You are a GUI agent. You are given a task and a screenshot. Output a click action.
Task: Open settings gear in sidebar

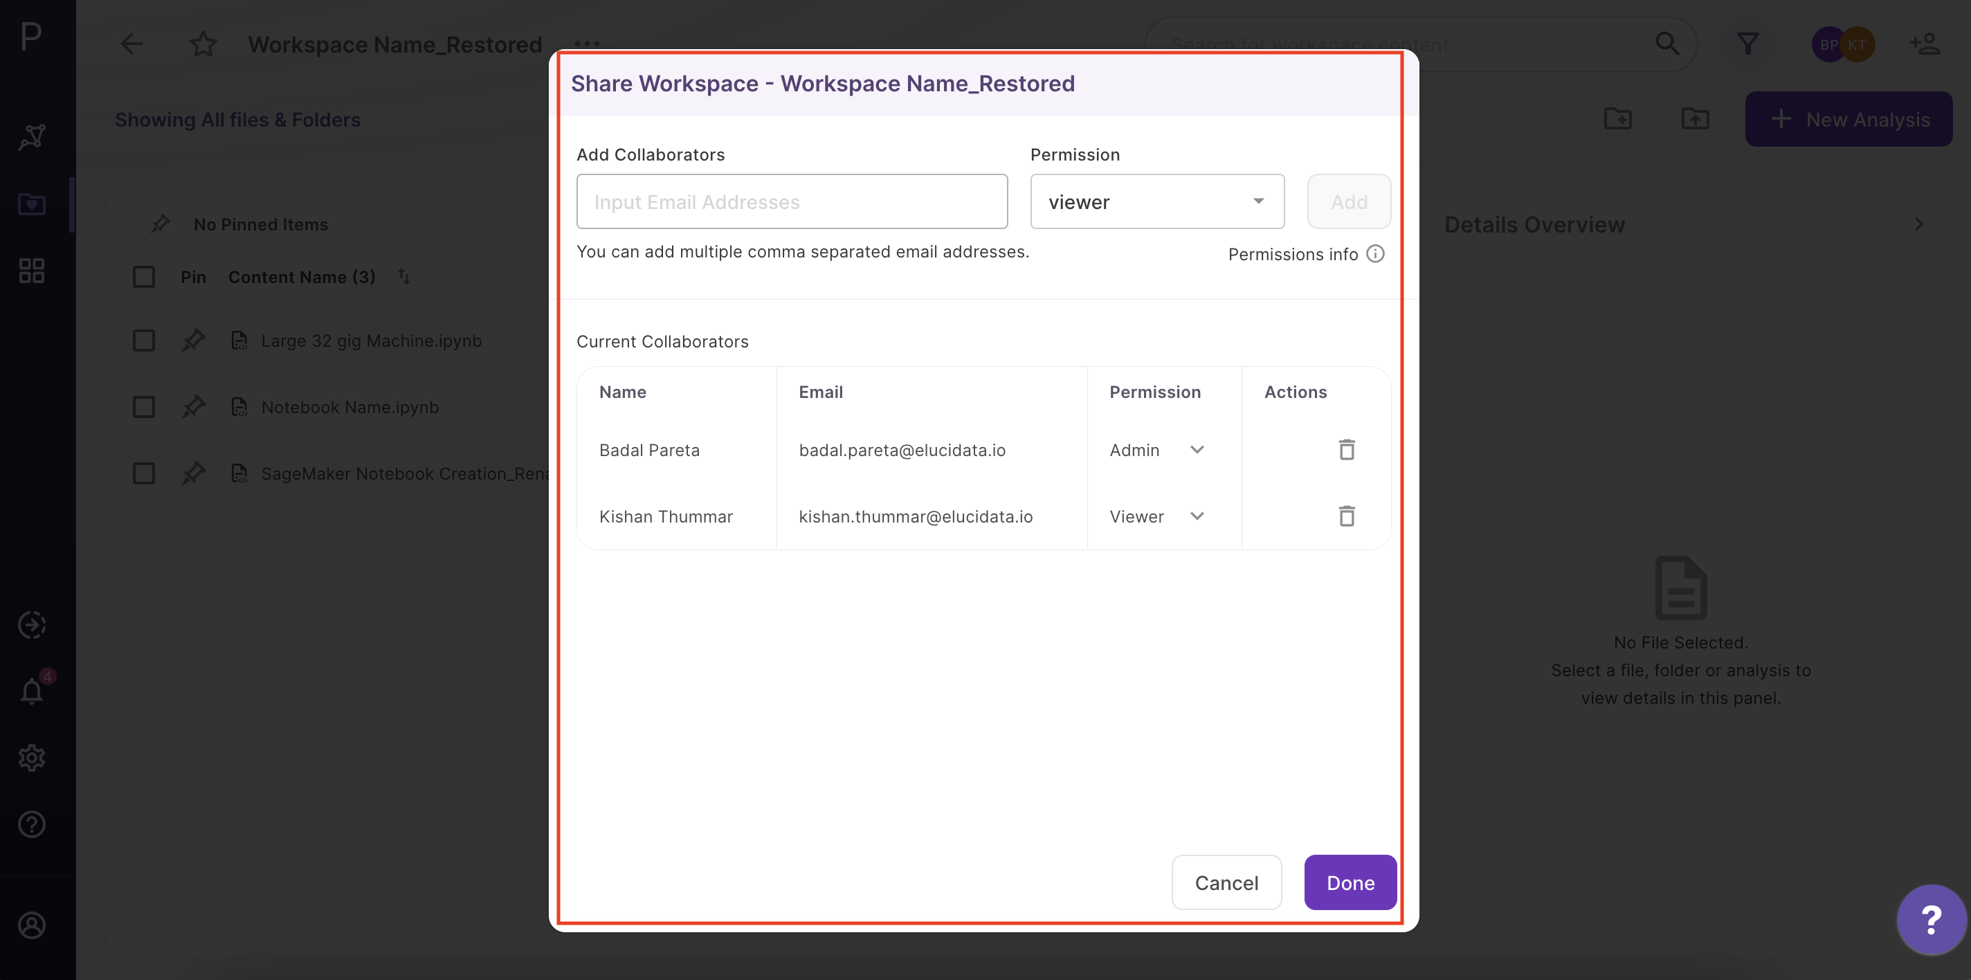point(31,757)
